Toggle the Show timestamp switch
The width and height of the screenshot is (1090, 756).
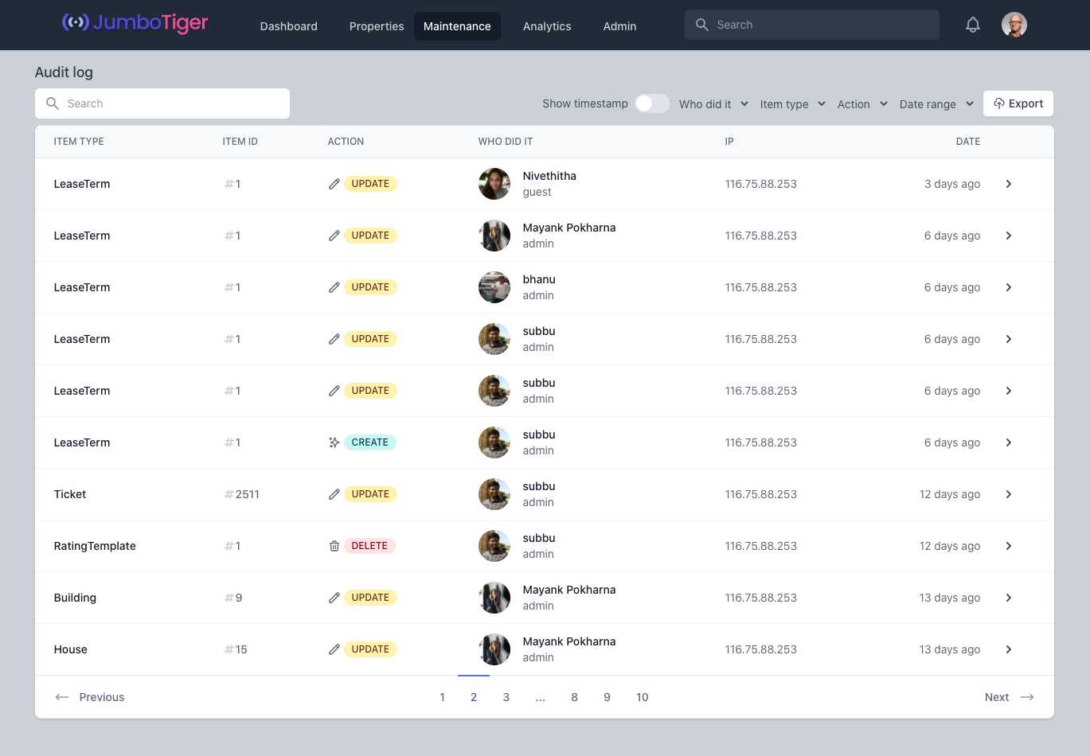[652, 103]
